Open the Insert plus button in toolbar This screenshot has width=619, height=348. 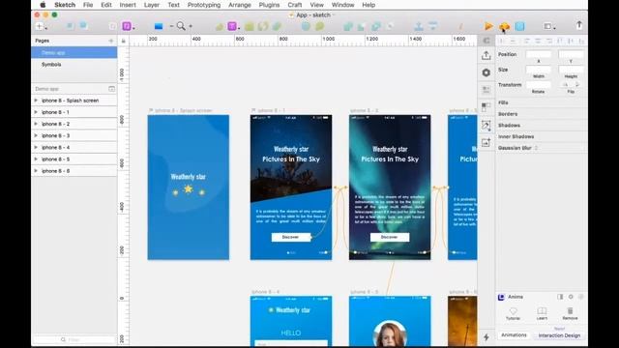tap(40, 26)
